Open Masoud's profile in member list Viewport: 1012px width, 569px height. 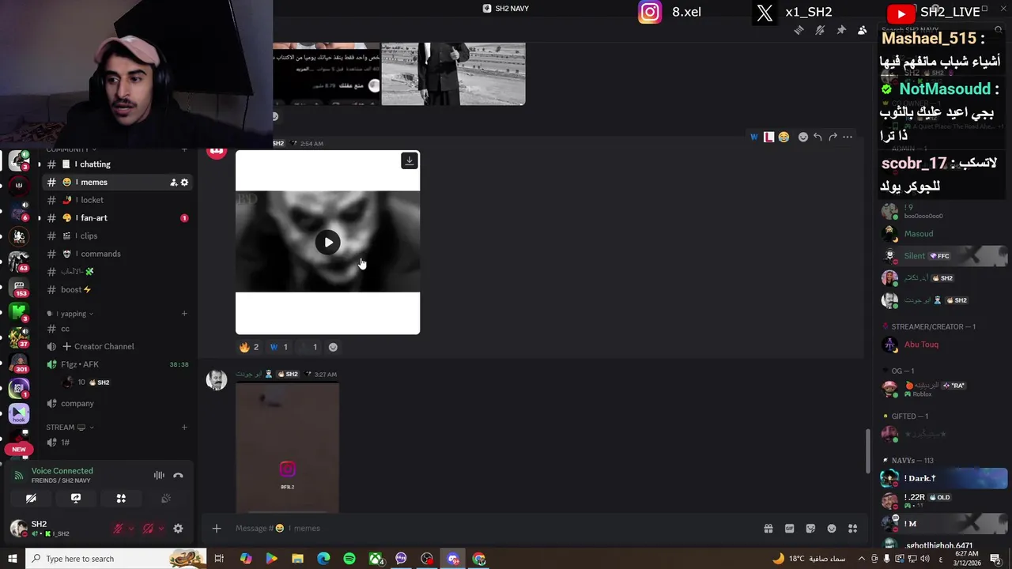point(944,234)
